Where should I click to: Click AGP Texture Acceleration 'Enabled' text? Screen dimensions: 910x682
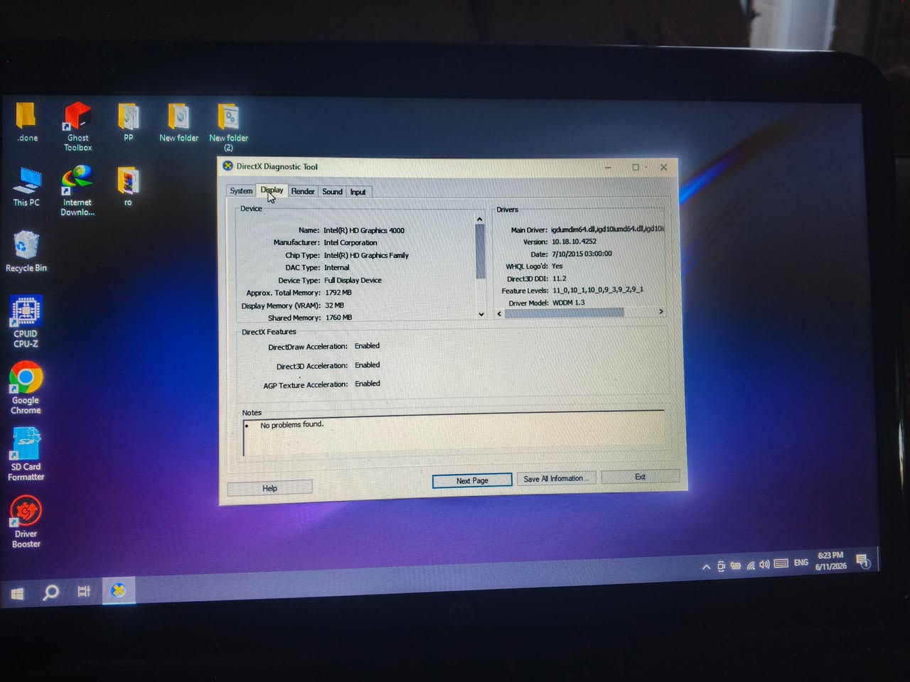tap(368, 384)
